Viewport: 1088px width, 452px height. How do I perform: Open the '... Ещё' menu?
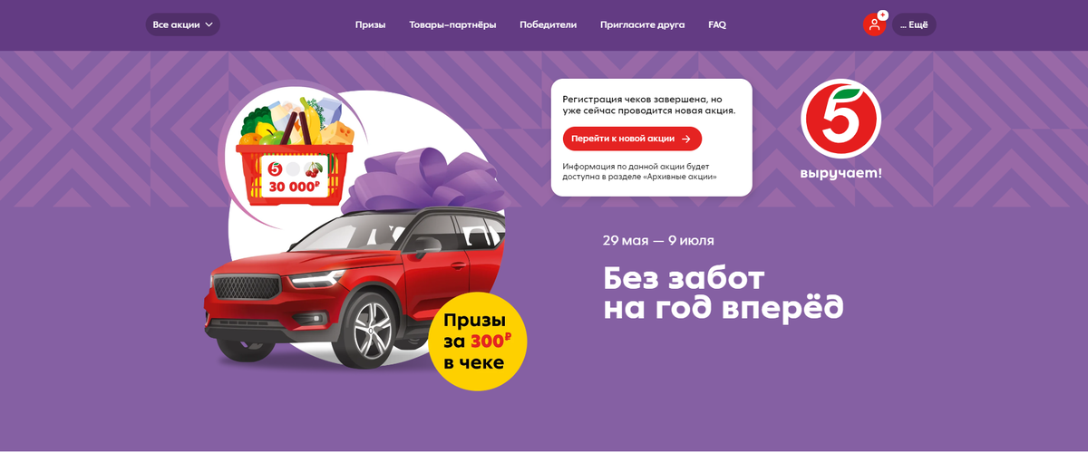coord(913,24)
